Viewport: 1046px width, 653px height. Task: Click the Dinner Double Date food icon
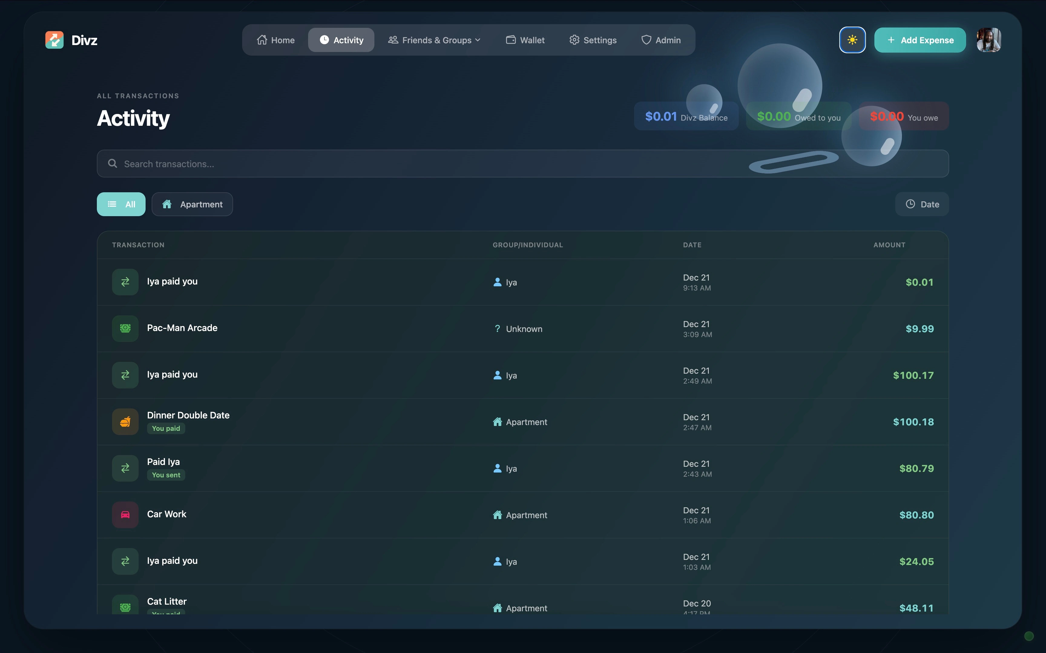point(125,422)
